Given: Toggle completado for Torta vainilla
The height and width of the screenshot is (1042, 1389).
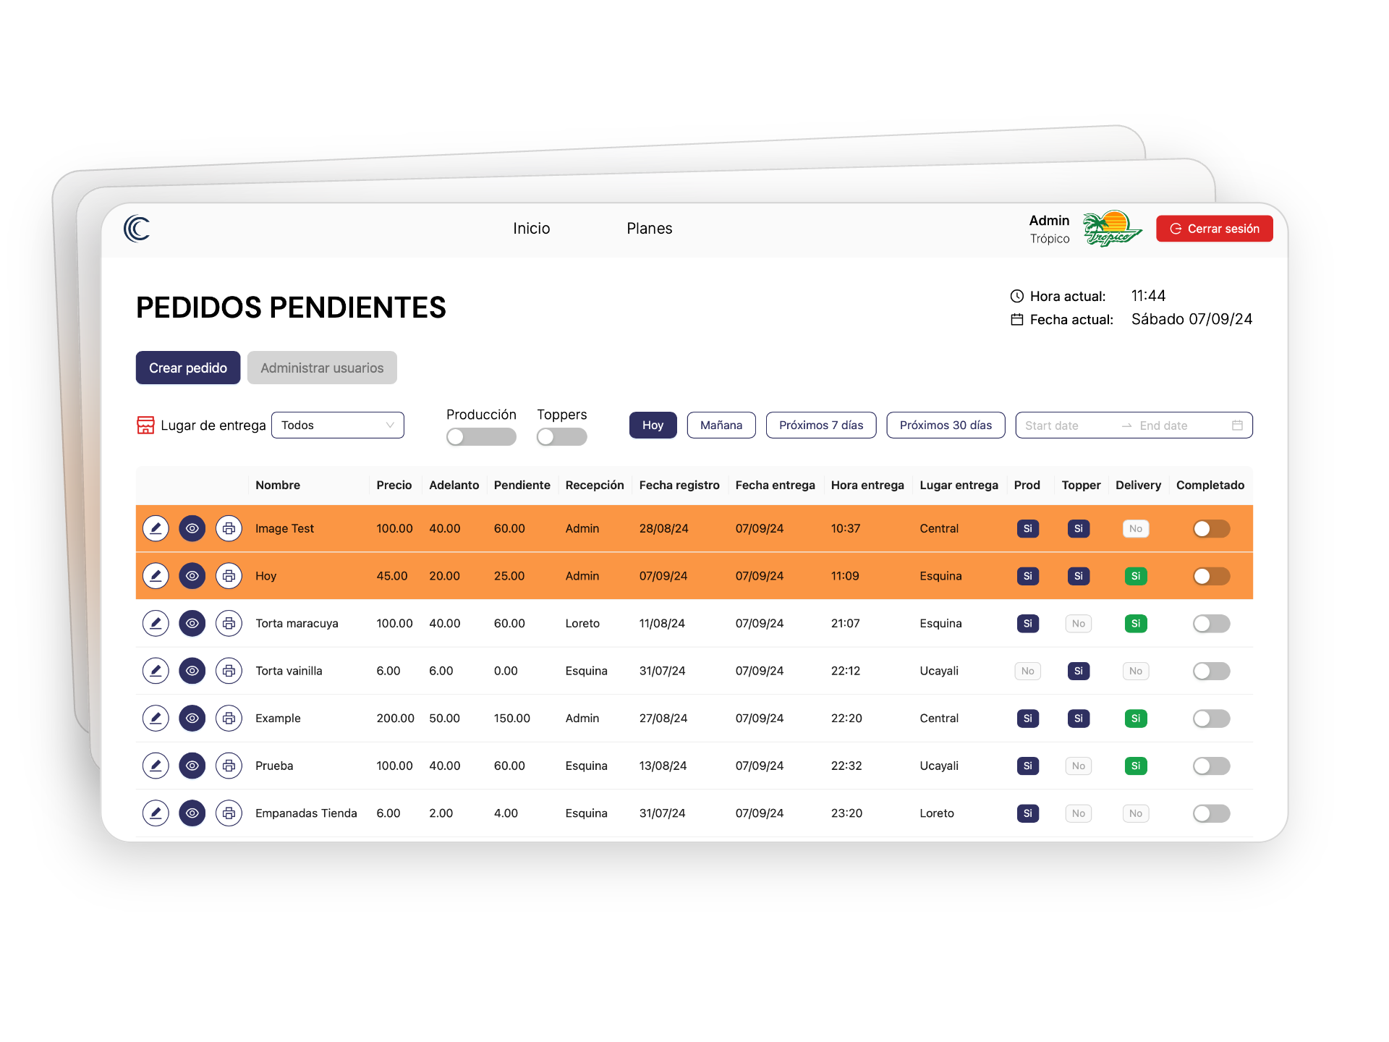Looking at the screenshot, I should pos(1211,672).
